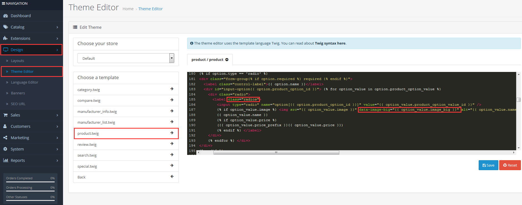
Task: Click the code editor scroll up arrow
Action: (x=519, y=74)
